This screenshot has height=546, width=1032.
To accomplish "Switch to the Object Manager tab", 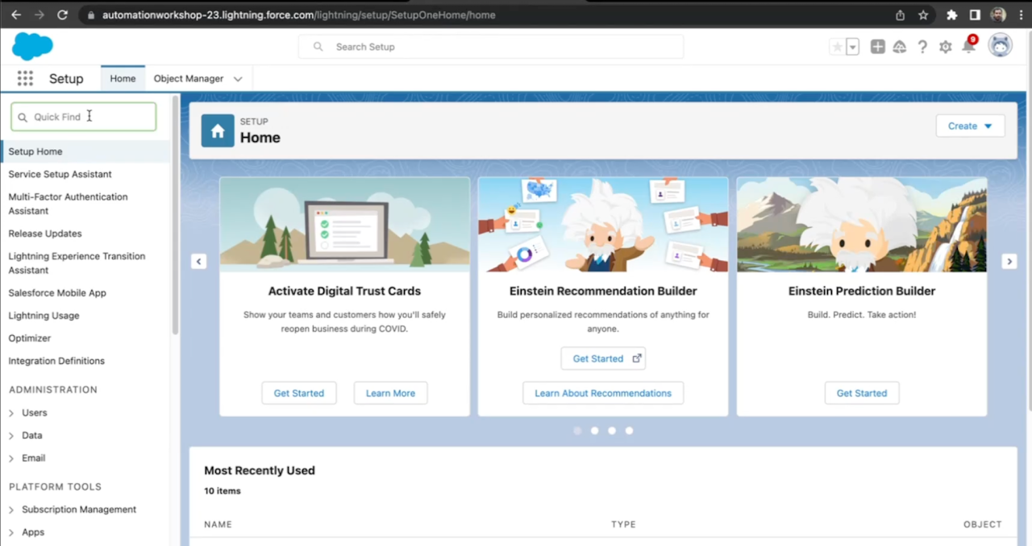I will tap(189, 79).
